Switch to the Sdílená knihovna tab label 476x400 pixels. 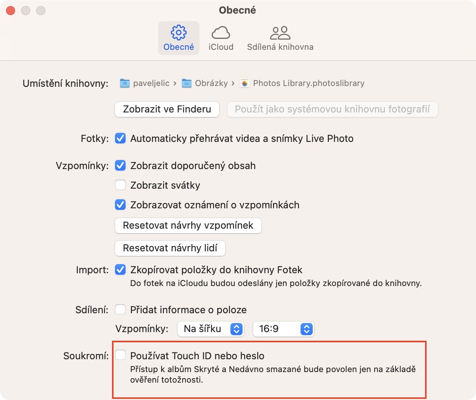[280, 47]
